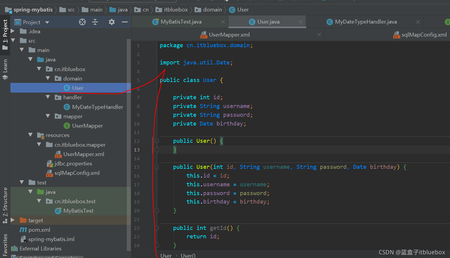Collapse all project tree nodes icon
The height and width of the screenshot is (258, 450).
click(x=95, y=22)
